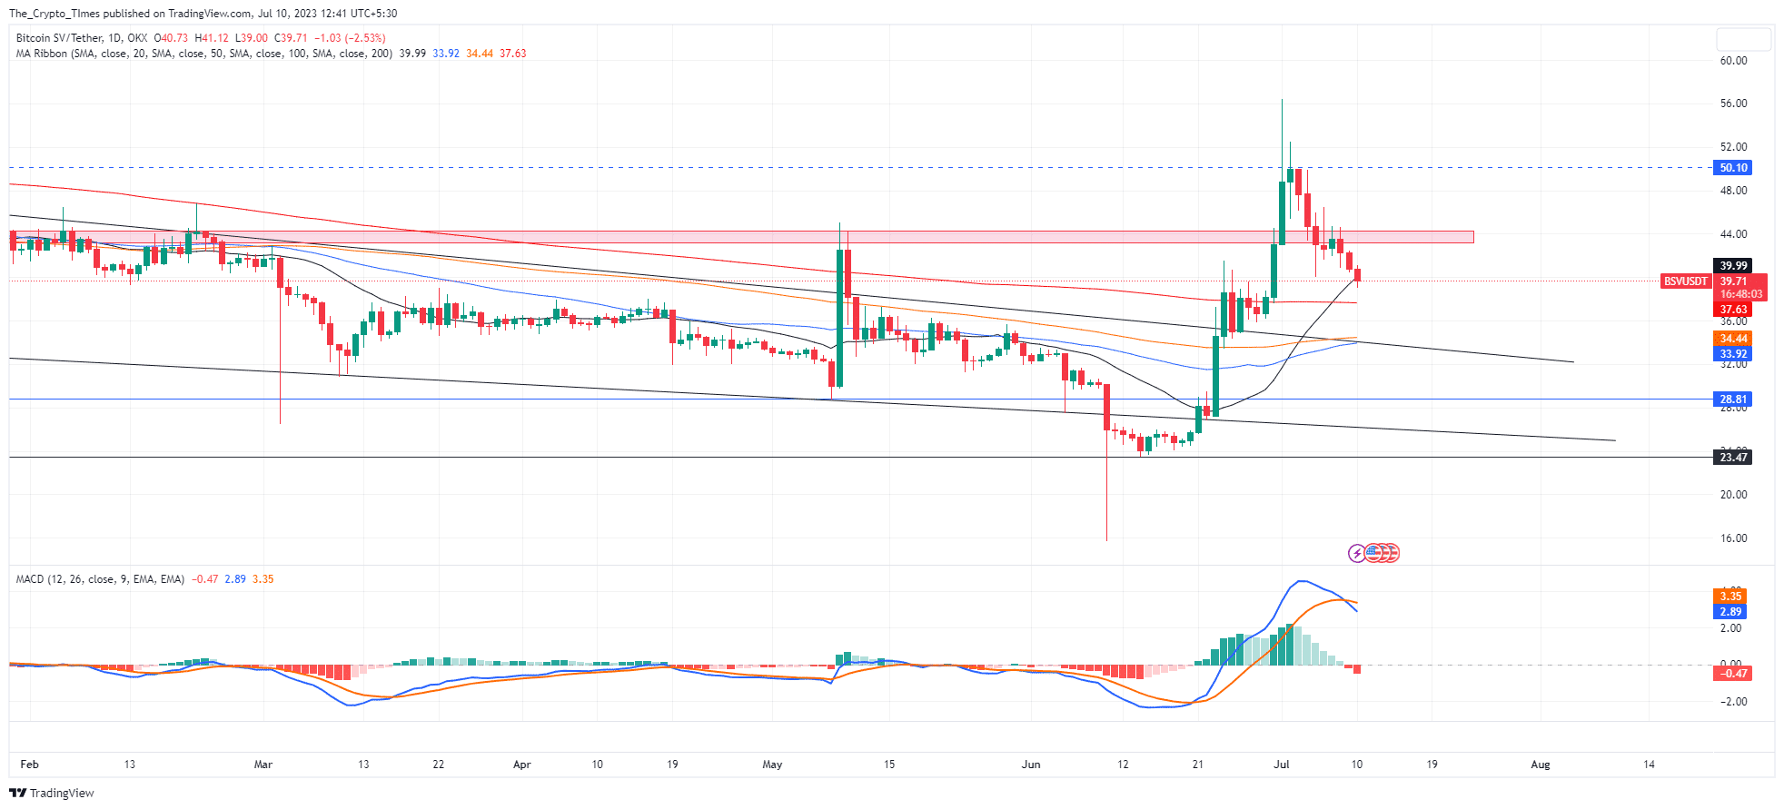Click the L39.00 low value in the legend

(252, 38)
